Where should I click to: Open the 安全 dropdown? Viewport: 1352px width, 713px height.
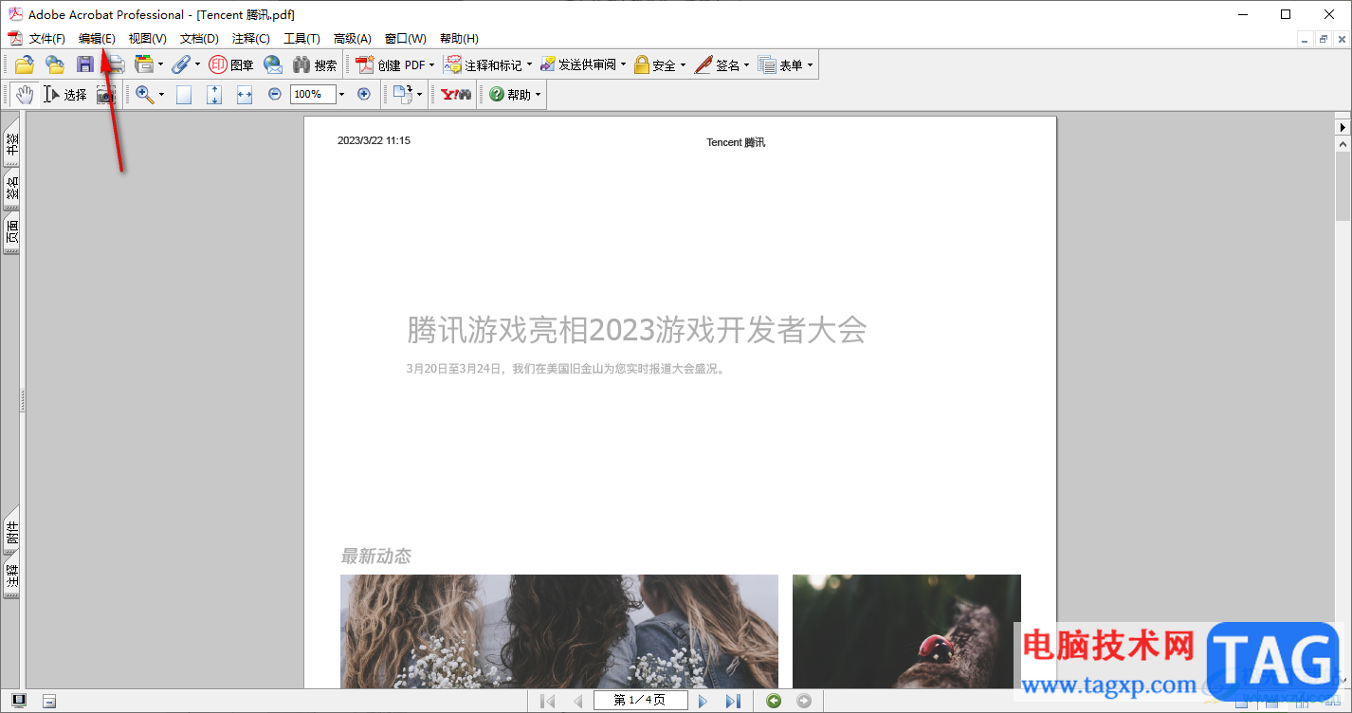tap(683, 65)
